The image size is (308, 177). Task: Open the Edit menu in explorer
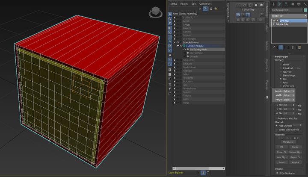pyautogui.click(x=193, y=4)
